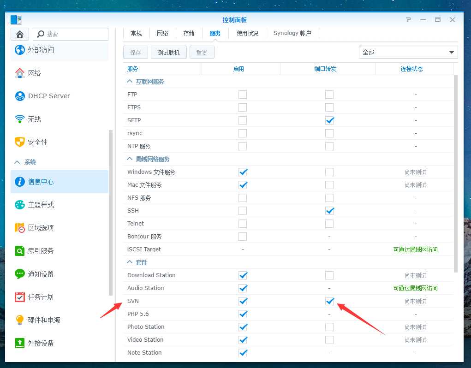
Task: Click Audio Station 可通过局域网访问 status
Action: pyautogui.click(x=415, y=288)
